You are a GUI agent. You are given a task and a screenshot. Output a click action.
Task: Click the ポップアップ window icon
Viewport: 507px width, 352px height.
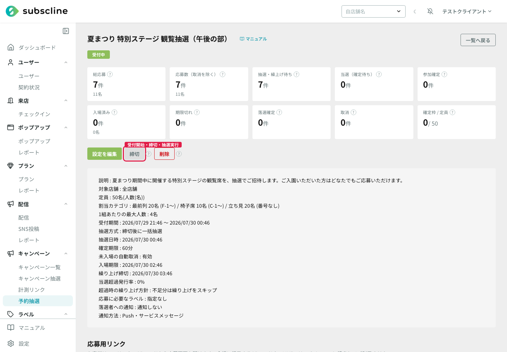(11, 127)
